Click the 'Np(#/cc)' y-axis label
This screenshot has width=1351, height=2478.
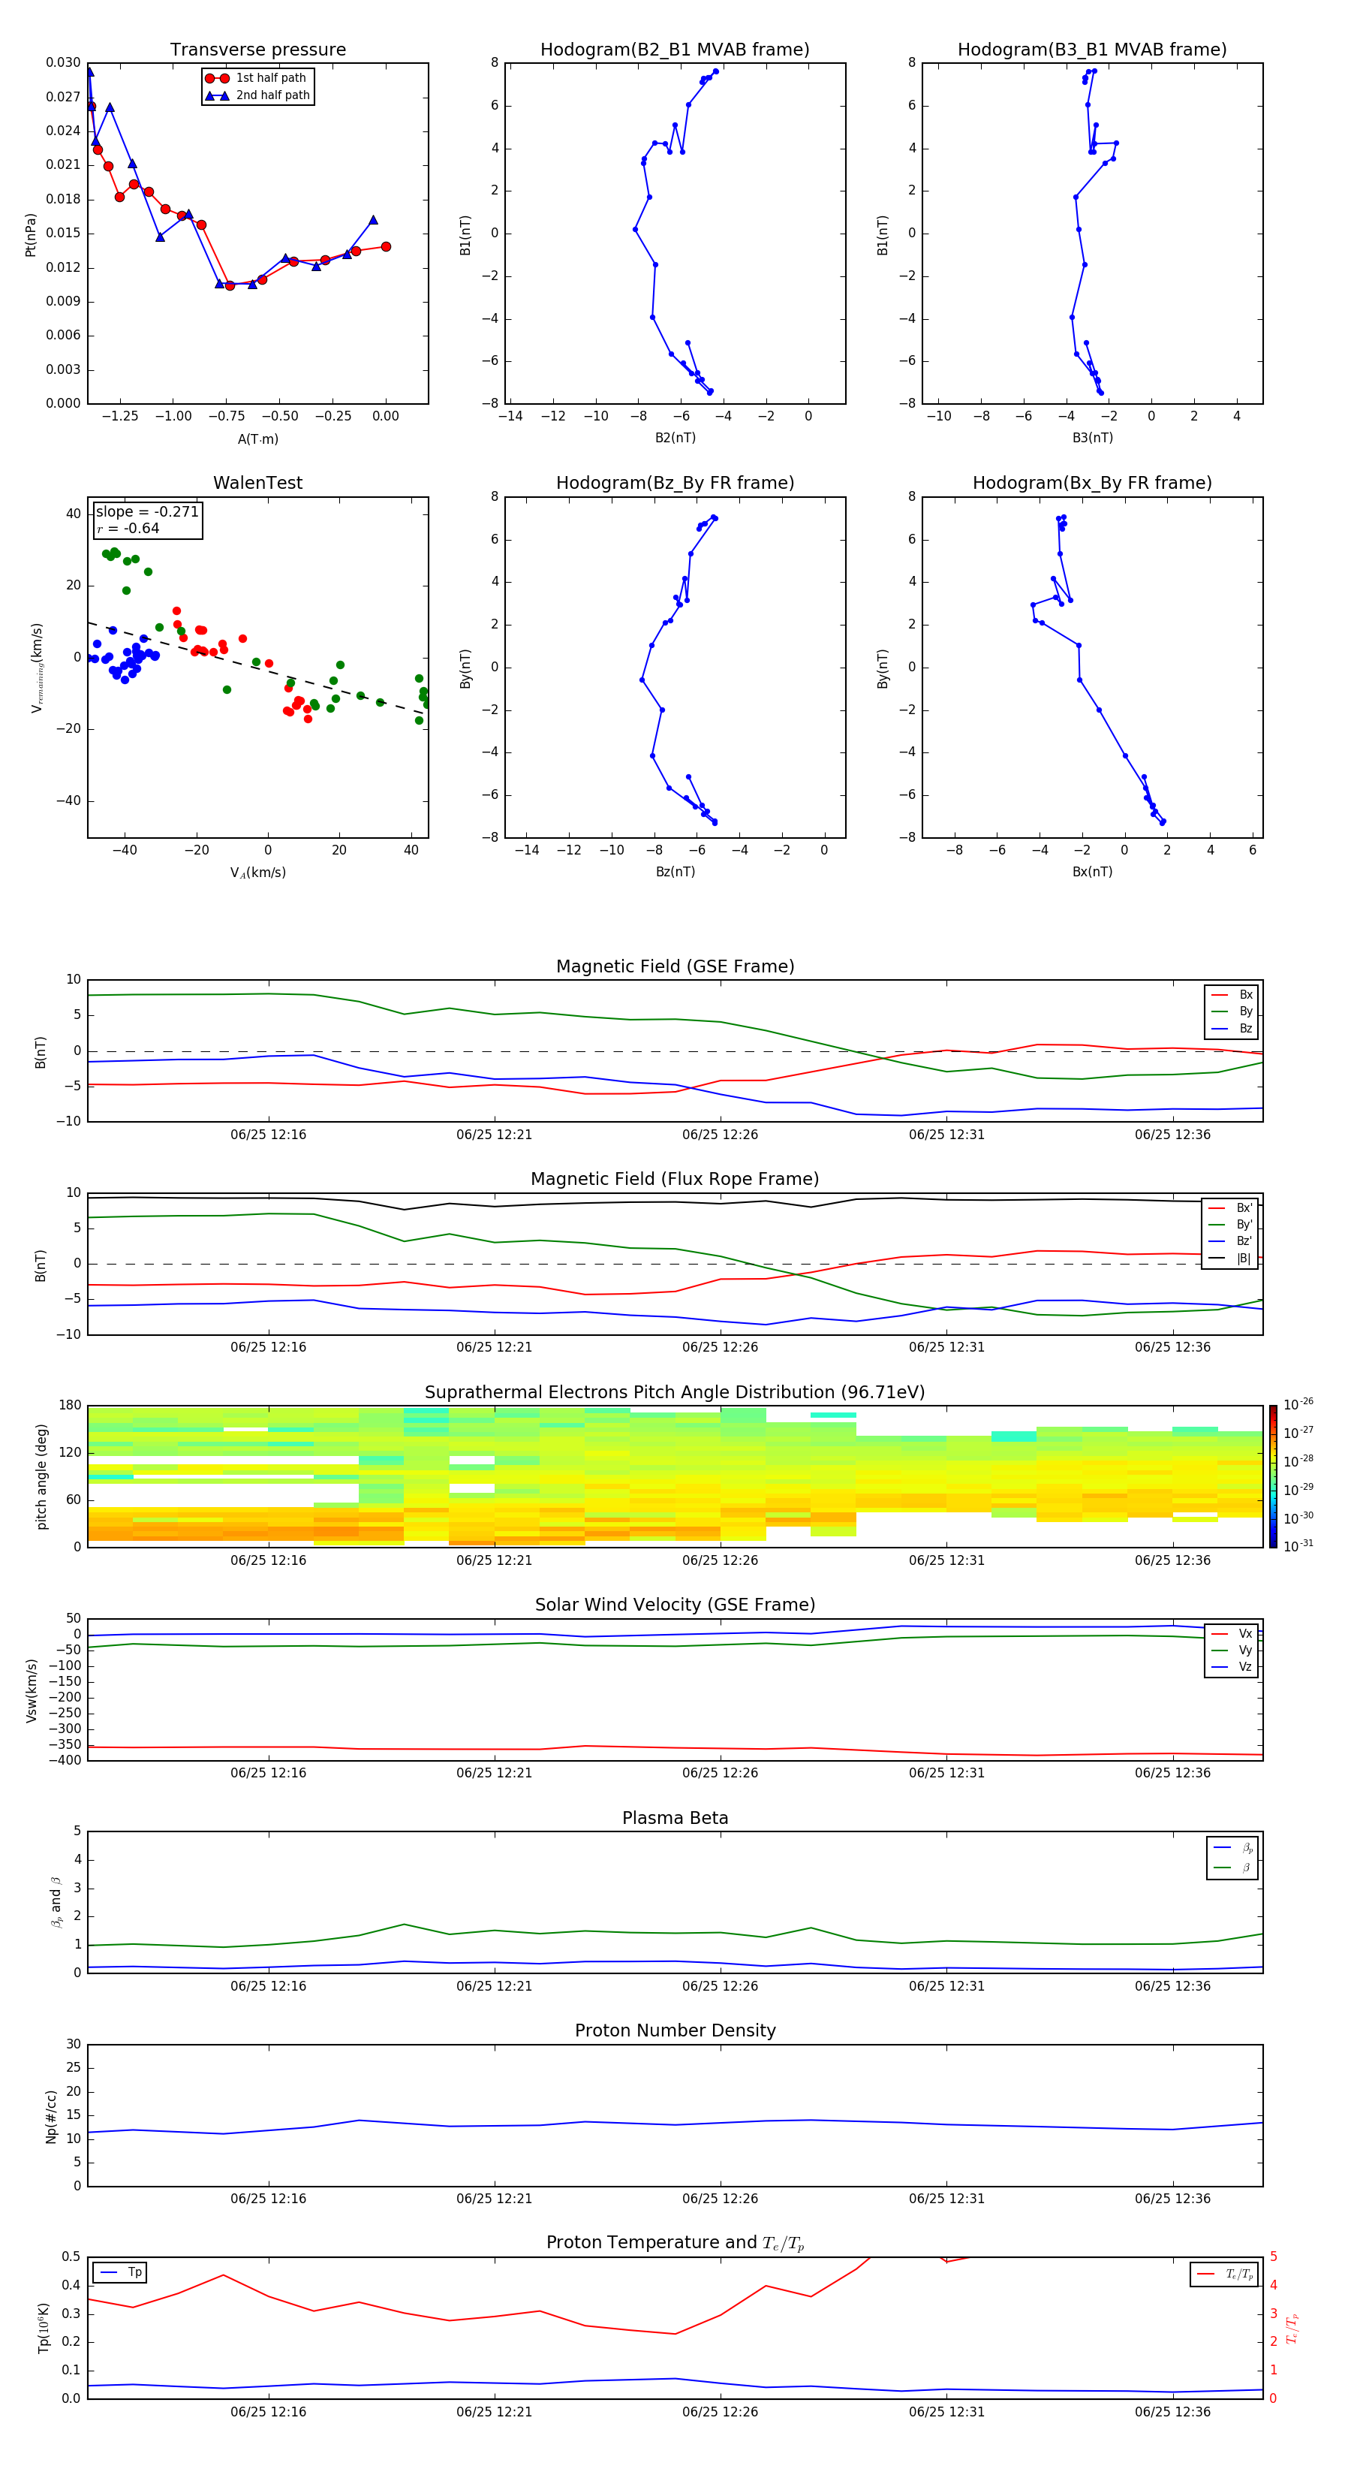[x=51, y=2115]
